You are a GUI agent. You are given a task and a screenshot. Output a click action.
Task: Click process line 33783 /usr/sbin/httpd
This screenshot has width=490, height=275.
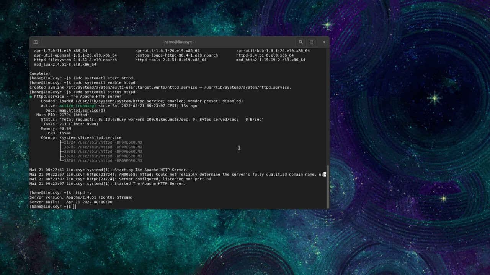[101, 161]
